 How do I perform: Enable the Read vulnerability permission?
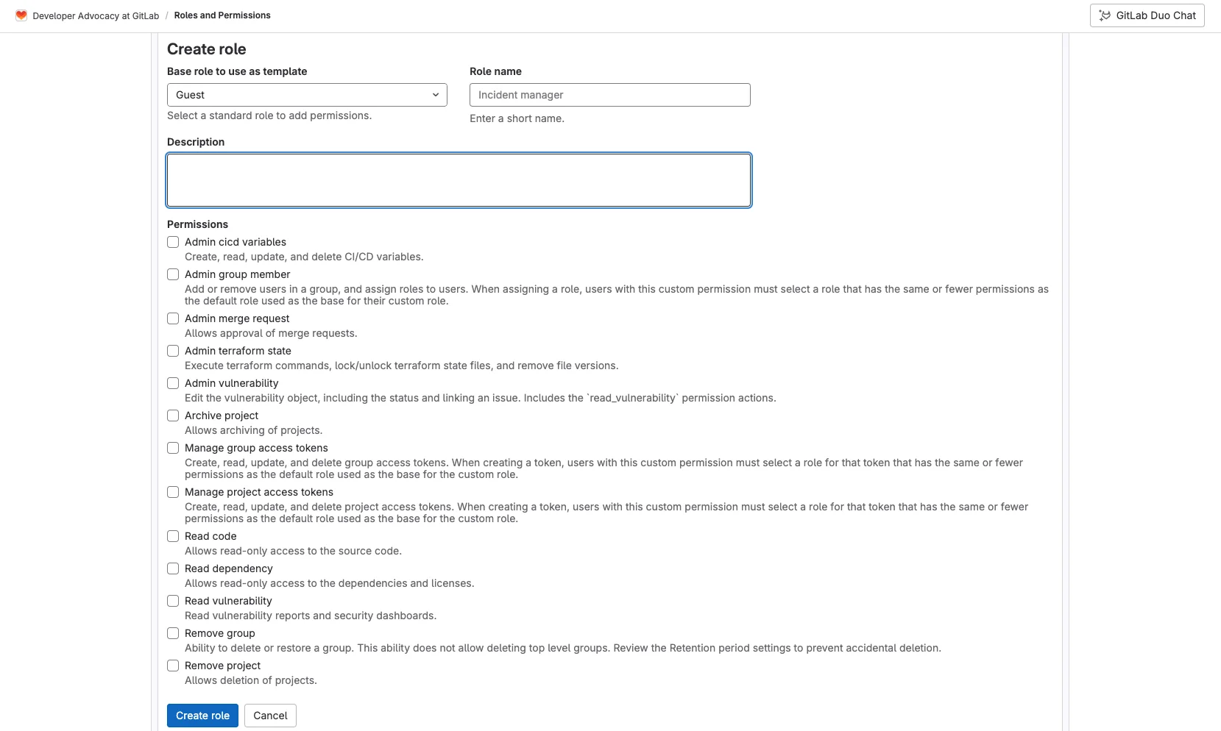[173, 601]
